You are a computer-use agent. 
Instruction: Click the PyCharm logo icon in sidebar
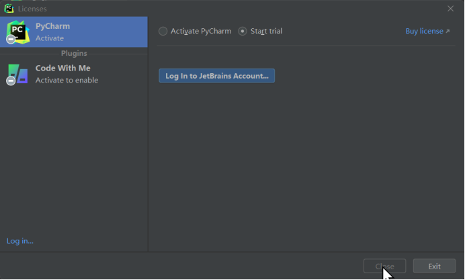coord(17,32)
